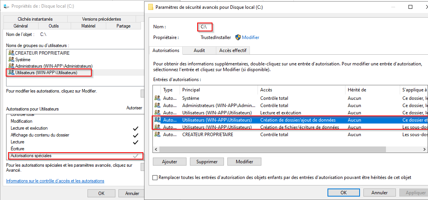Click the Modifier owner link
428x200 pixels.
click(x=251, y=37)
